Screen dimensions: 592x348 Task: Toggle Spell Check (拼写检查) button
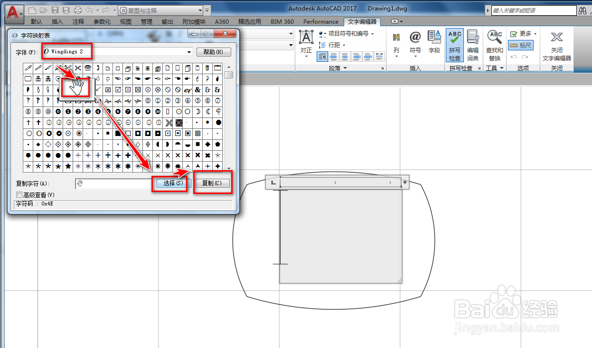(x=455, y=45)
